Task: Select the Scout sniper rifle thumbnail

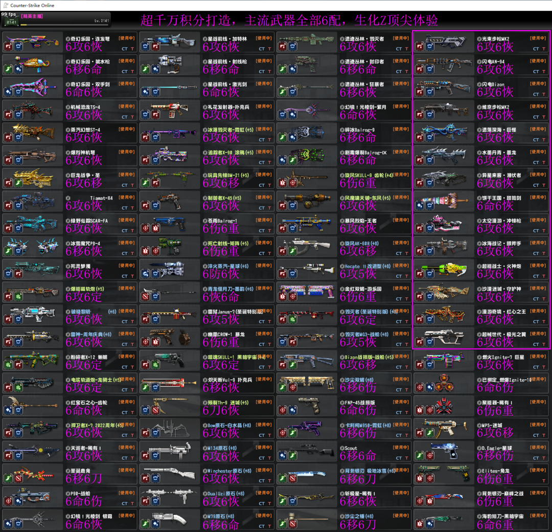Action: point(307,451)
